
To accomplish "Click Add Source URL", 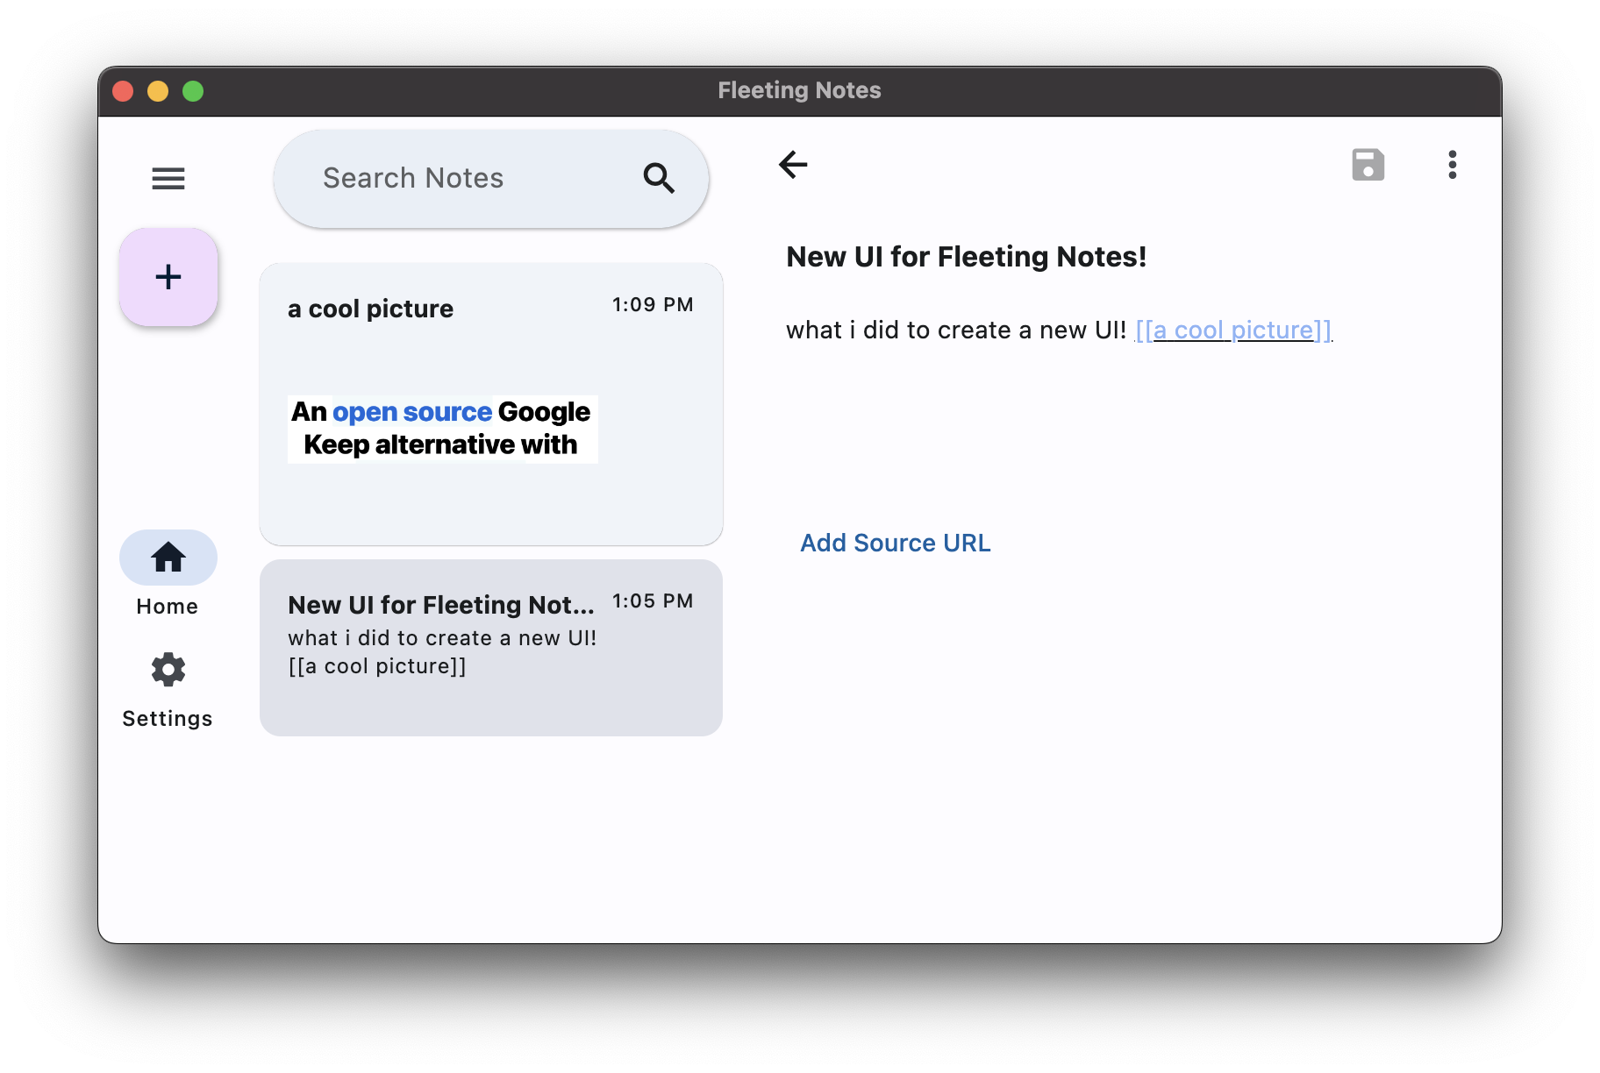I will (895, 543).
